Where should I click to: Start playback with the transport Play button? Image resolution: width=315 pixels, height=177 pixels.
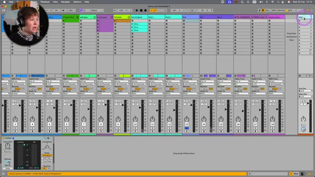click(137, 10)
